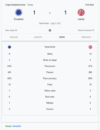The width and height of the screenshot is (100, 130).
Task: Click scorer Kaio Jorge 50'
Action: (x=11, y=30)
